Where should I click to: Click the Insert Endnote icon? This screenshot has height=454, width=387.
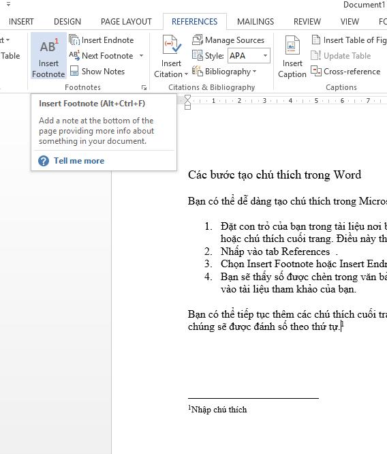[74, 40]
